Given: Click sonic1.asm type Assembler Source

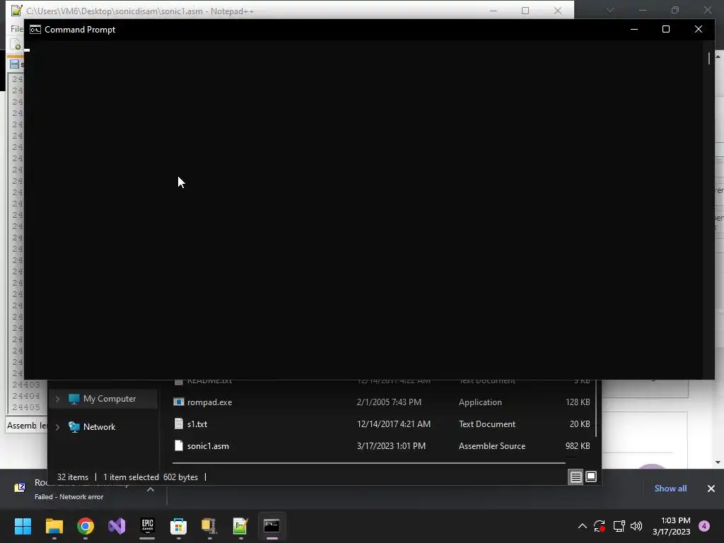Looking at the screenshot, I should tap(492, 446).
